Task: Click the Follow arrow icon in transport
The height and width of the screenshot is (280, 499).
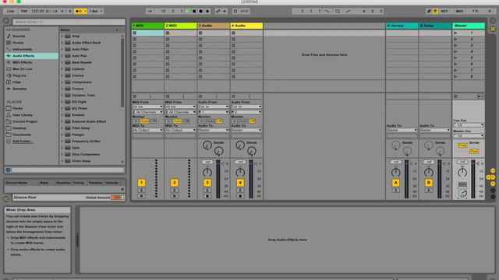Action: click(x=150, y=11)
